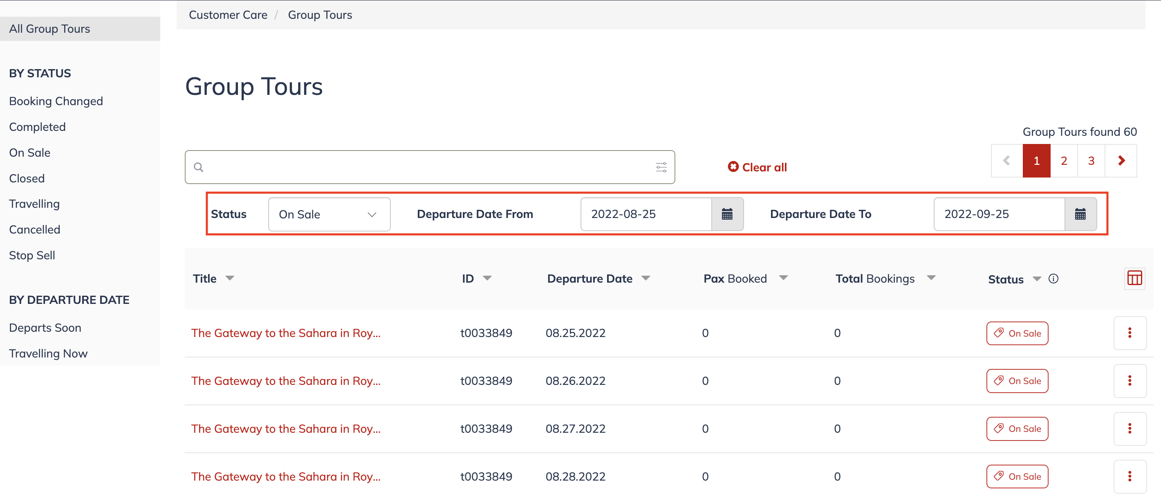Select current page 1 button
This screenshot has height=499, width=1161.
tap(1037, 160)
